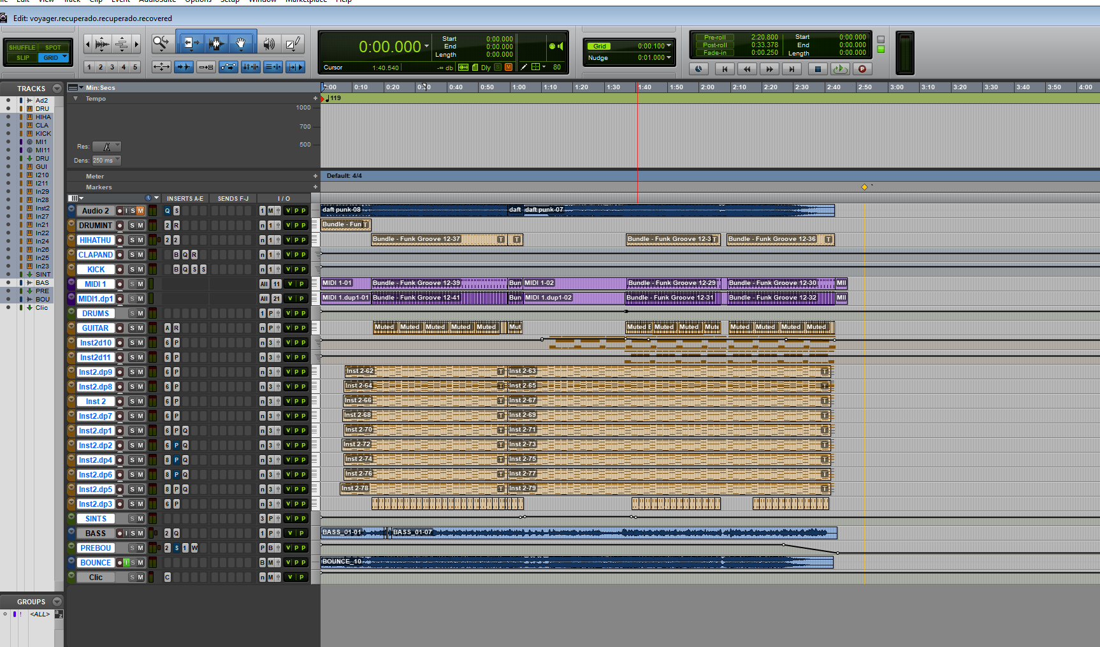Click Return to Zero transport button
This screenshot has width=1100, height=647.
click(725, 69)
